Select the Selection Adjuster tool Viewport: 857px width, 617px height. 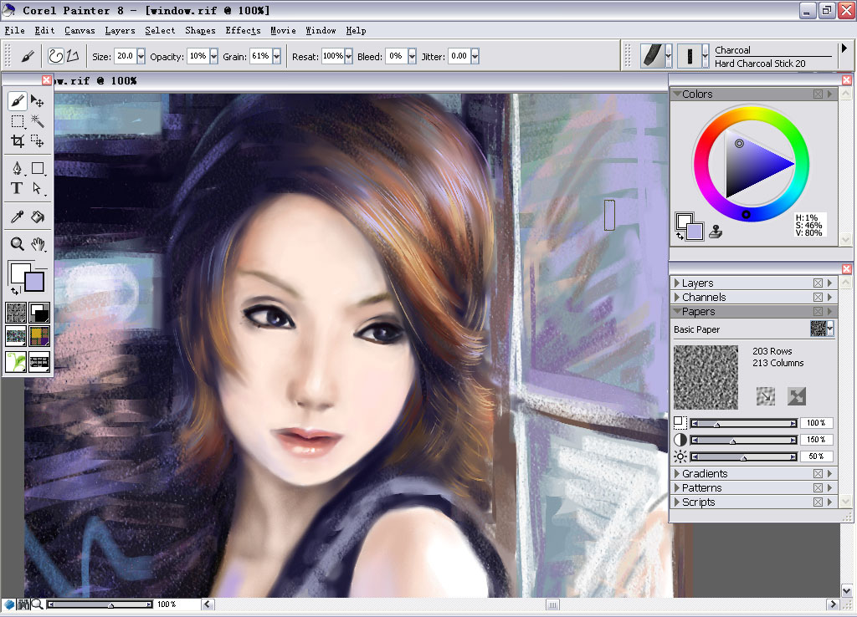pyautogui.click(x=37, y=141)
